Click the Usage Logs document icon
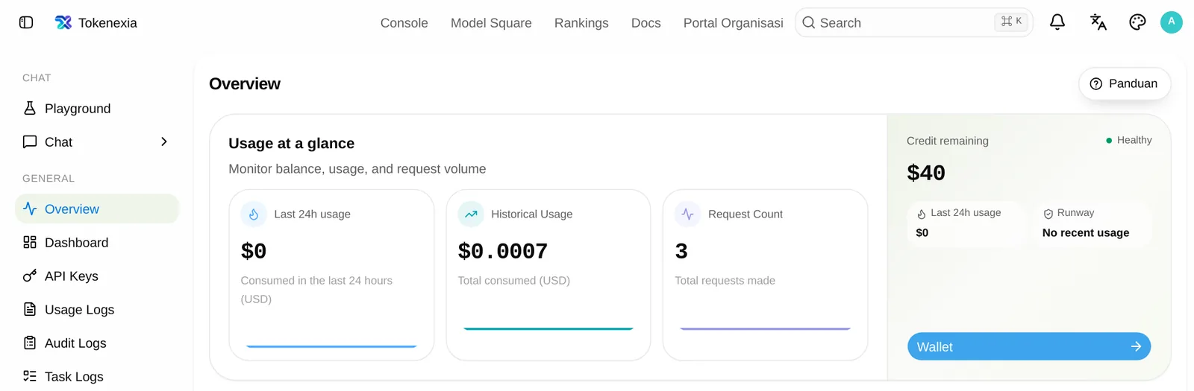 point(30,309)
